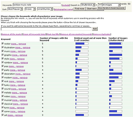Remove the modern keyword

pyautogui.click(x=24, y=78)
